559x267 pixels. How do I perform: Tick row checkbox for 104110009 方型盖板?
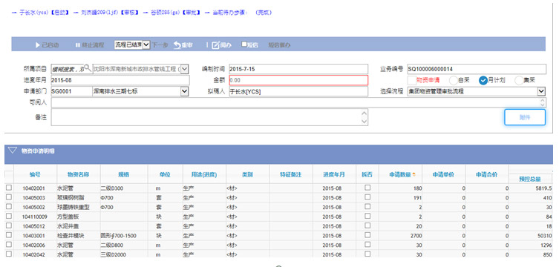tap(9, 216)
